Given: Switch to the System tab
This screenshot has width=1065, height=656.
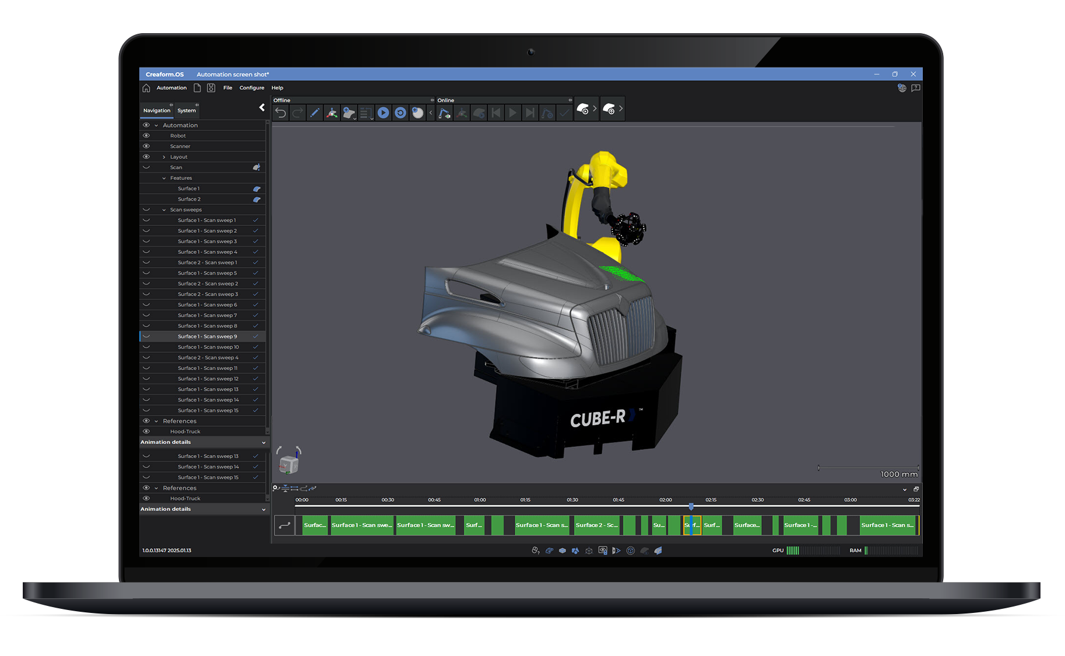Looking at the screenshot, I should 187,111.
